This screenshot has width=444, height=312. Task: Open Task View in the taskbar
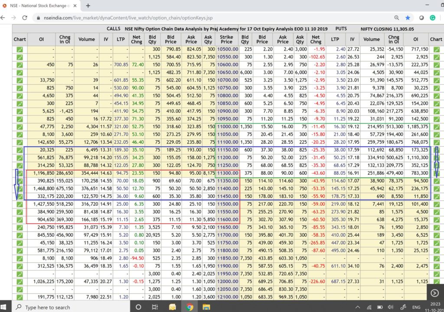[155, 307]
